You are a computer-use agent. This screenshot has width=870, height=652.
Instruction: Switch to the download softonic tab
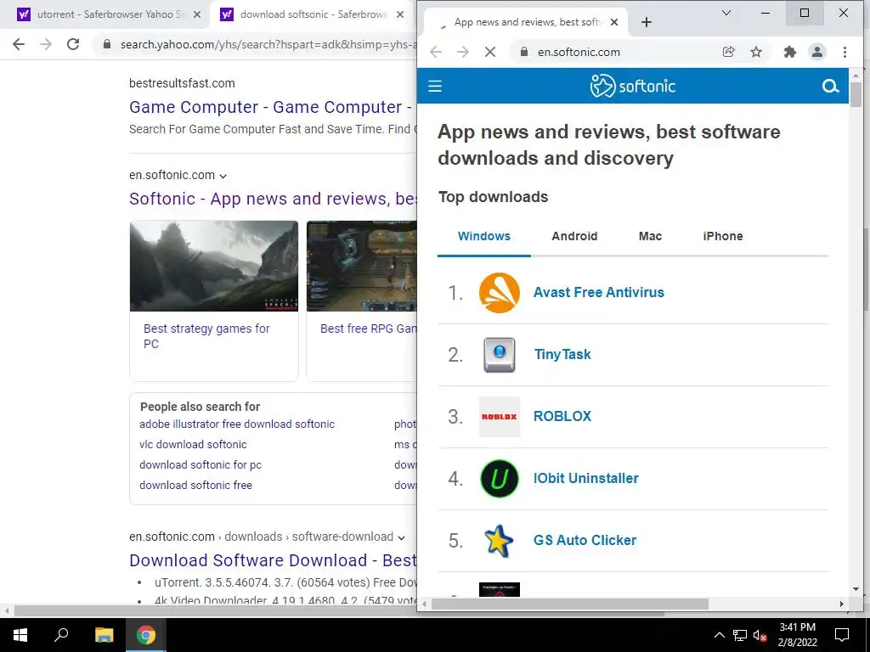tap(313, 15)
